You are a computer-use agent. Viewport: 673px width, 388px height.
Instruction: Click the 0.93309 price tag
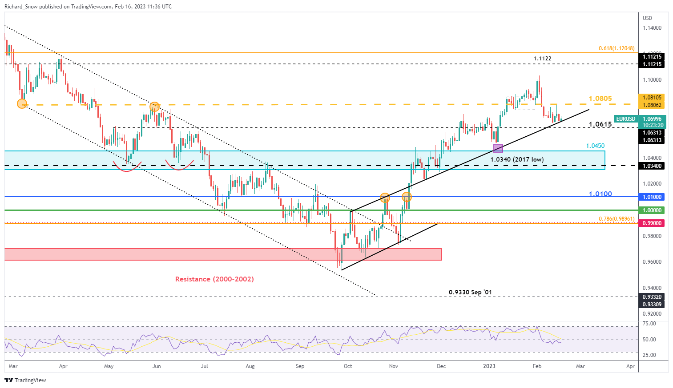[652, 305]
